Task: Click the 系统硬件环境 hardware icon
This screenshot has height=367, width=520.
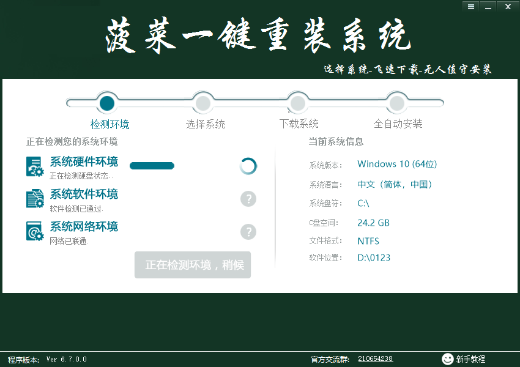Action: pyautogui.click(x=35, y=166)
